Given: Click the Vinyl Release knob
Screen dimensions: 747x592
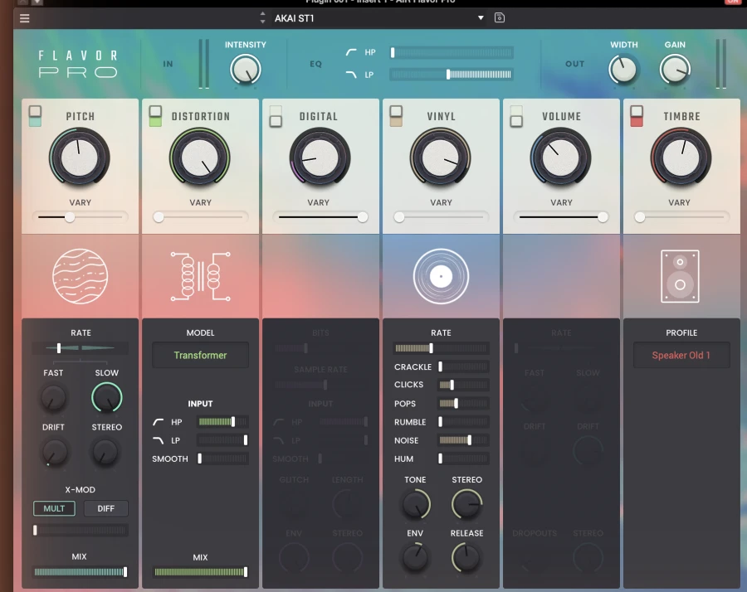Looking at the screenshot, I should coord(466,557).
